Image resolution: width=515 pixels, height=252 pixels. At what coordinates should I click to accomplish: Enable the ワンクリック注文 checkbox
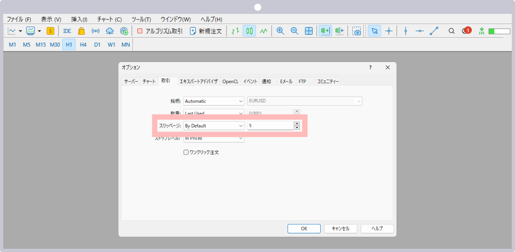186,152
